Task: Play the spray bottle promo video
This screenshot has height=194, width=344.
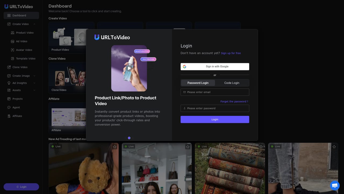Action: (x=129, y=68)
